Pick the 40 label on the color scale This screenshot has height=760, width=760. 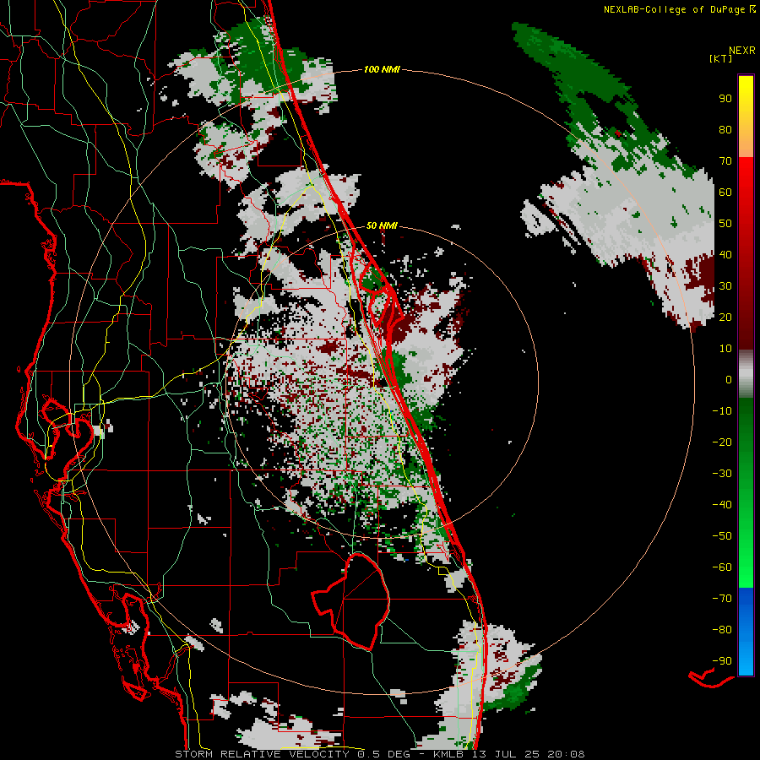click(x=725, y=254)
